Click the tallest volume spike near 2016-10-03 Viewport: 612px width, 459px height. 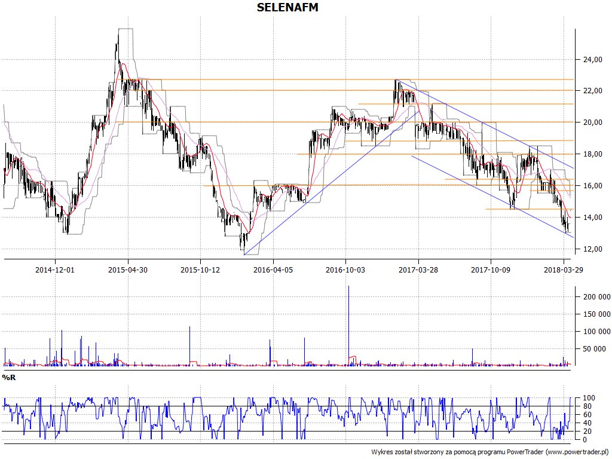click(348, 325)
